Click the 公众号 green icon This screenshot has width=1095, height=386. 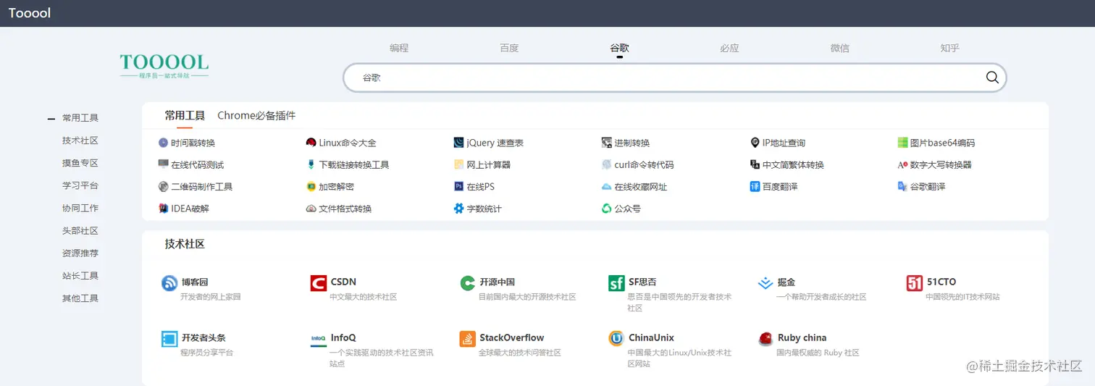pyautogui.click(x=607, y=209)
